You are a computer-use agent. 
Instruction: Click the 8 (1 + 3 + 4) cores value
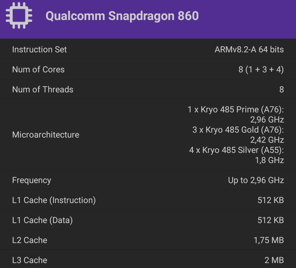(261, 70)
